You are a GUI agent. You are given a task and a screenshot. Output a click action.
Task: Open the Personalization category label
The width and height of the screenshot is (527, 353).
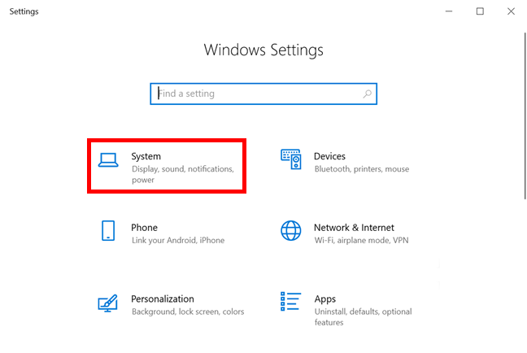[x=163, y=299]
